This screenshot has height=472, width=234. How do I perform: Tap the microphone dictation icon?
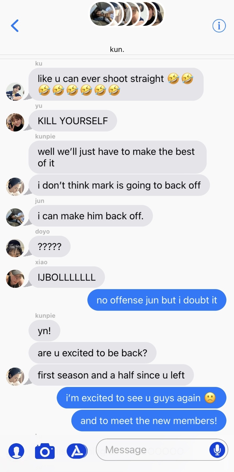coord(217,450)
